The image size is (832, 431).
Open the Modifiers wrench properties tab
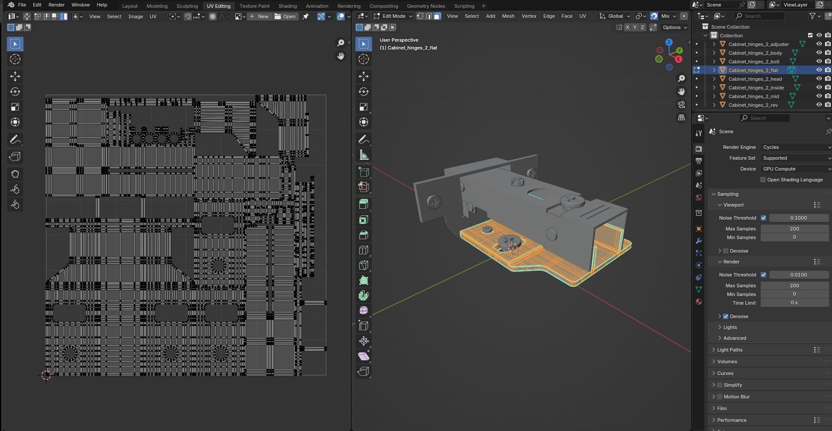pos(699,241)
